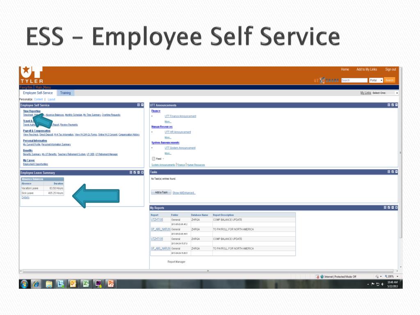The height and width of the screenshot is (315, 420).
Task: Click the Add a Task button
Action: (161, 192)
